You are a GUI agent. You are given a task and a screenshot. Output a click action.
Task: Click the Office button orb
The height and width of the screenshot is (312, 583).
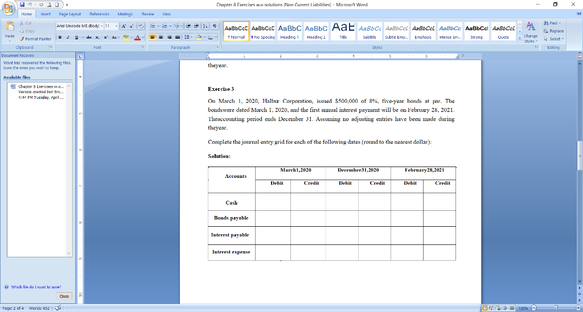[8, 8]
